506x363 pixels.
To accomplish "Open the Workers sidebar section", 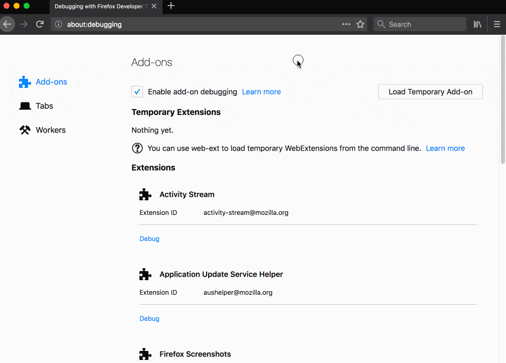I will [x=50, y=130].
